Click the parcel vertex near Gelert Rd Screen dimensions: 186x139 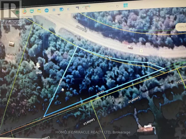pyautogui.click(x=77, y=46)
